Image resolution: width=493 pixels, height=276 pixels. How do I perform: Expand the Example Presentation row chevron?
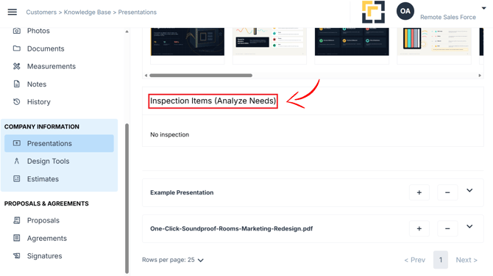469,190
